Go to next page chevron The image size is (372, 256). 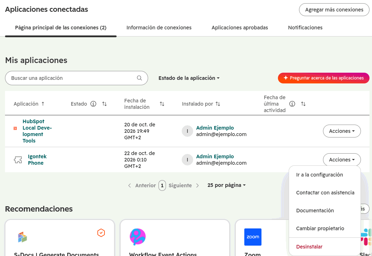(197, 185)
